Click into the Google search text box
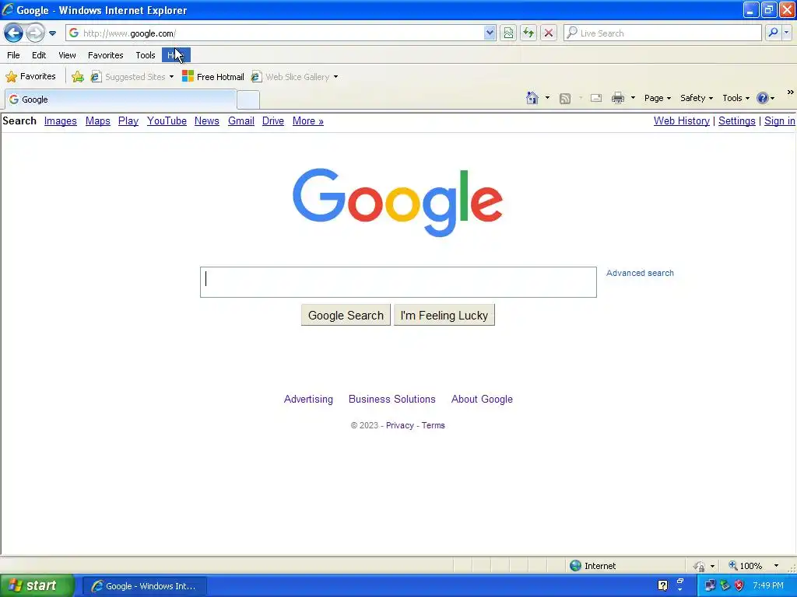The width and height of the screenshot is (797, 597). tap(398, 282)
